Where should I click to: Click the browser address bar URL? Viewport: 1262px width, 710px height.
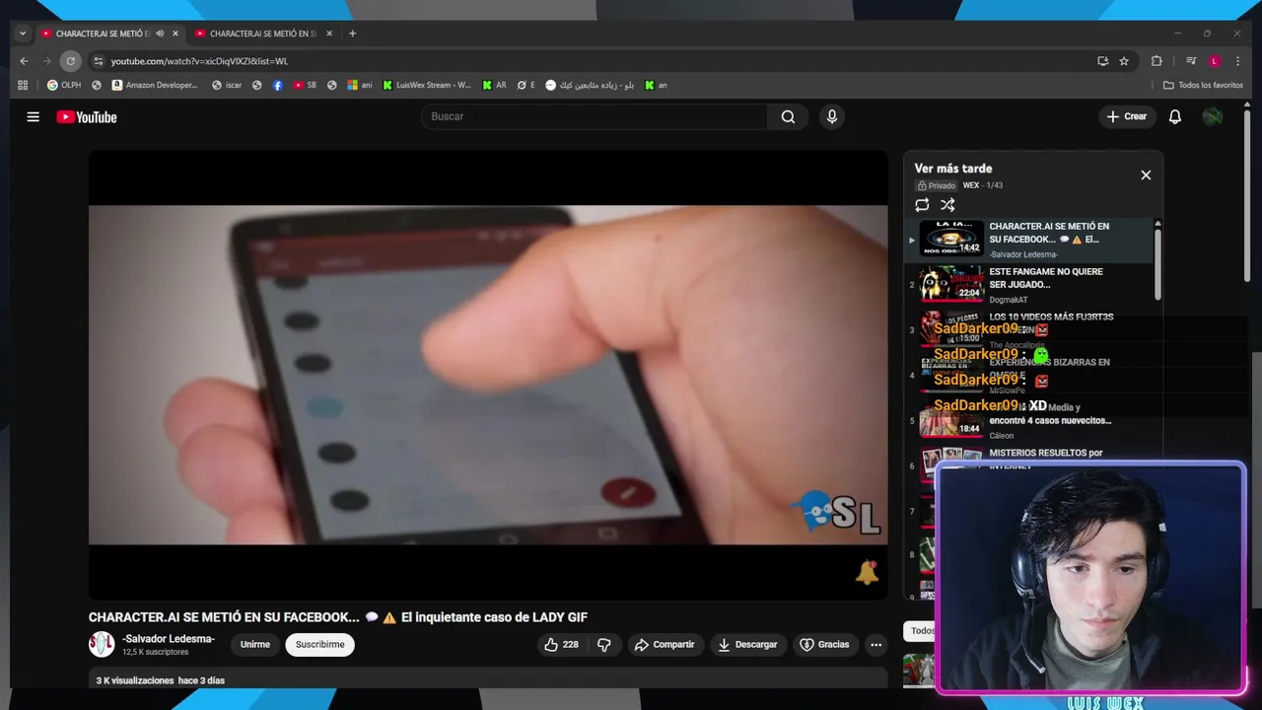[x=199, y=61]
